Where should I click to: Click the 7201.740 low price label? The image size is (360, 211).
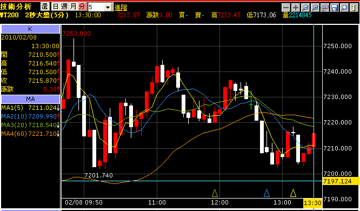pyautogui.click(x=98, y=175)
